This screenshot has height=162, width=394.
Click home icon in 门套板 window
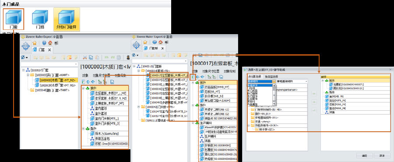click(161, 42)
